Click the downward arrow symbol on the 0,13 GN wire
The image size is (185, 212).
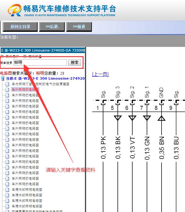(147, 118)
